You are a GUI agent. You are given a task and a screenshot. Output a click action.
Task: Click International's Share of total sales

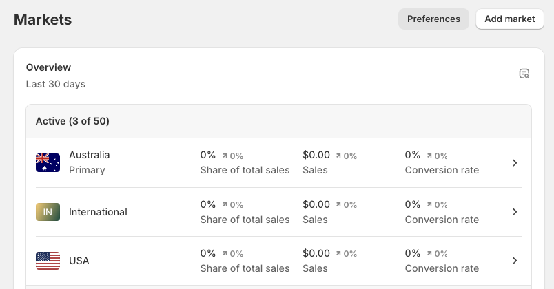245,220
